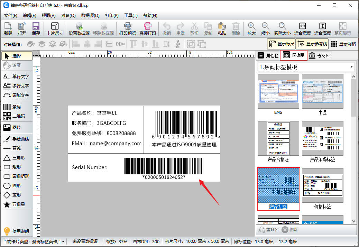Select the 圆形 circle tool

(x=17, y=186)
